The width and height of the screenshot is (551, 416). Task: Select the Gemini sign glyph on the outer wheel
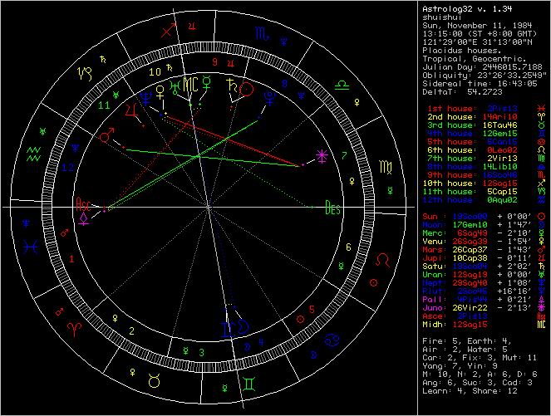(x=249, y=383)
